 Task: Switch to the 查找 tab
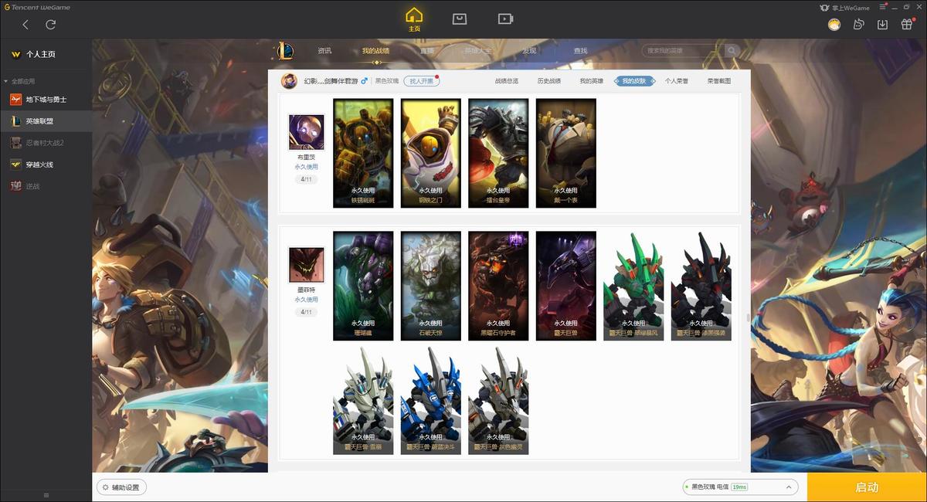pyautogui.click(x=580, y=51)
